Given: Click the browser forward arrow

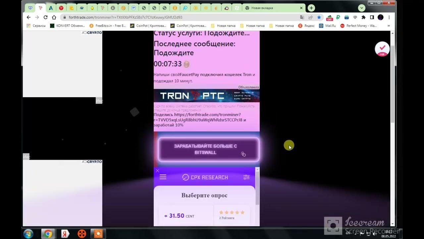Looking at the screenshot, I should [x=37, y=17].
